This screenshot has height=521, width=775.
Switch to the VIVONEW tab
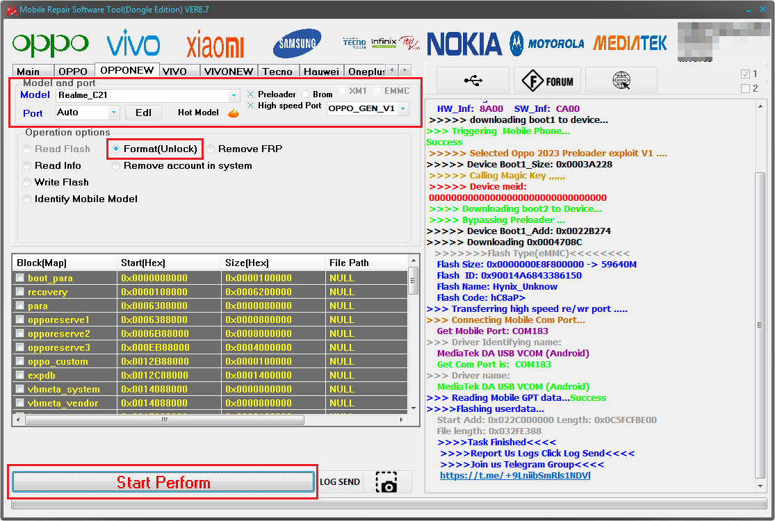tap(229, 72)
